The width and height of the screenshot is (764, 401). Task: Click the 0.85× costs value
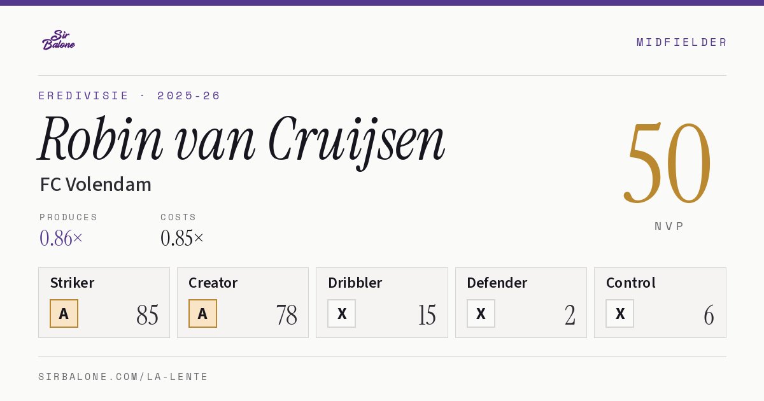182,238
